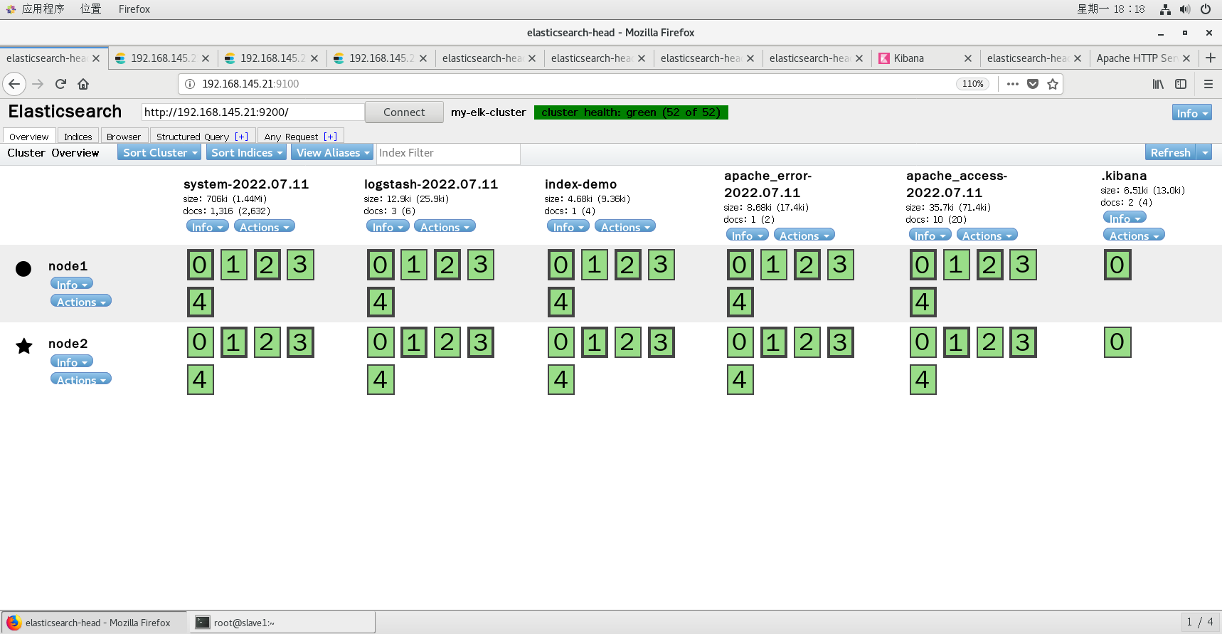Click Elasticsearch connection URL field
Image resolution: width=1222 pixels, height=634 pixels.
[253, 112]
